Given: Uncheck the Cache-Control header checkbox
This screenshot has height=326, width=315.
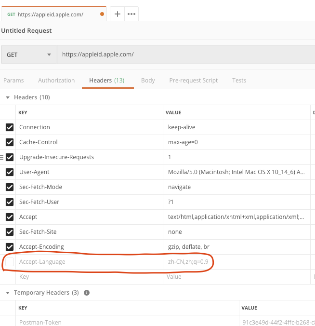Looking at the screenshot, I should coord(10,142).
